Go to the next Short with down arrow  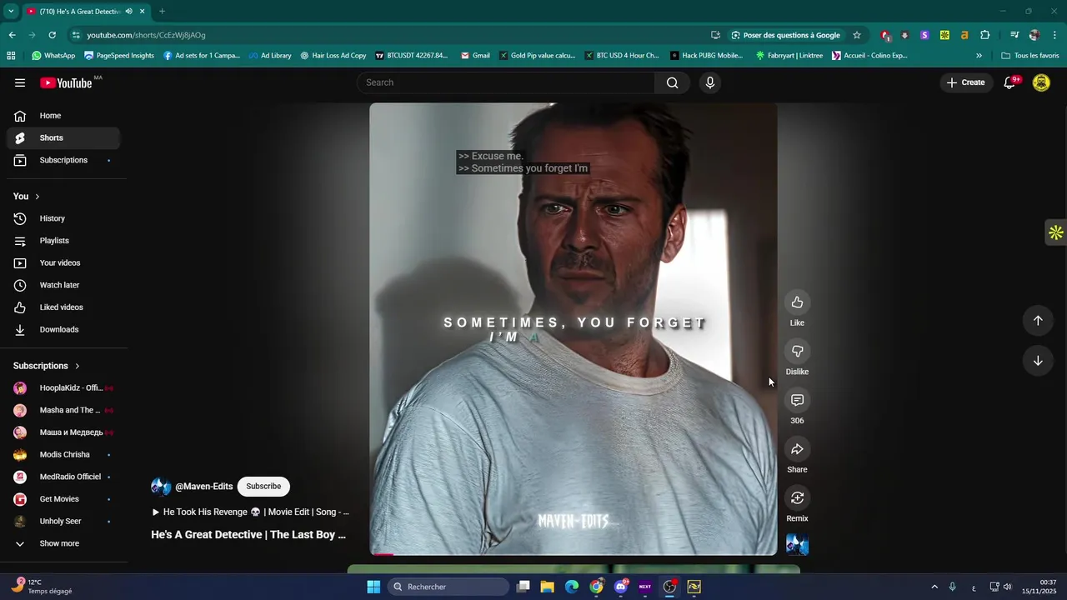1038,361
